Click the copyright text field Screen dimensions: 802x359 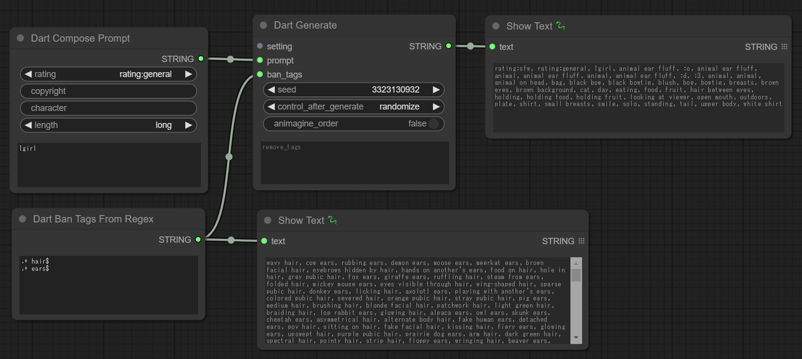click(108, 91)
